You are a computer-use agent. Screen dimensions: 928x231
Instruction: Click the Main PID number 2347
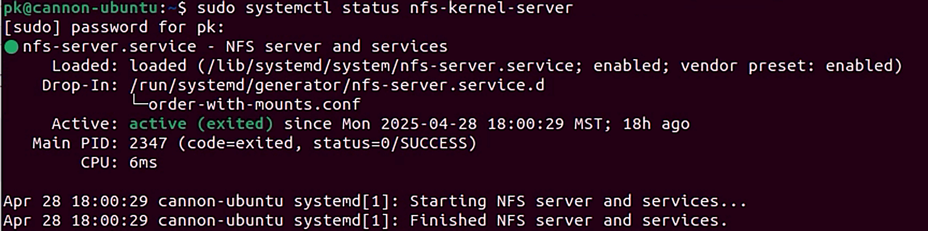click(148, 143)
